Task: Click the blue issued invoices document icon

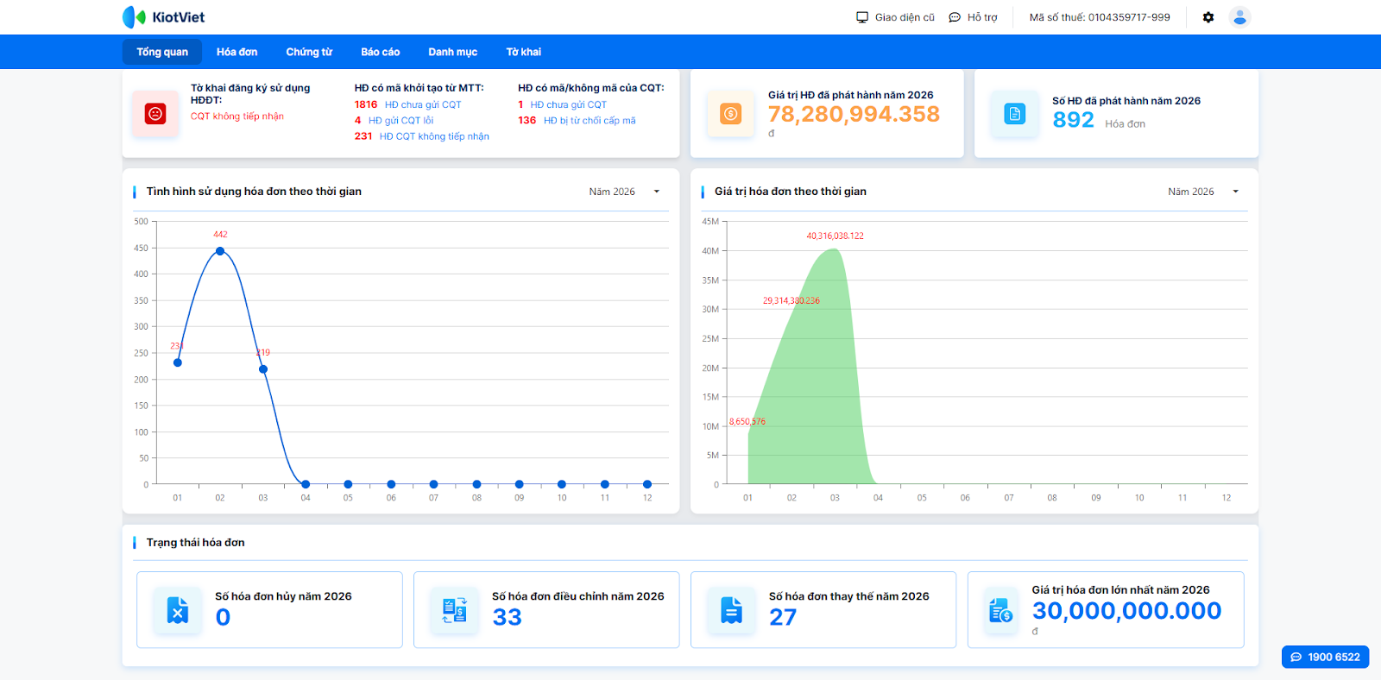Action: pyautogui.click(x=1015, y=113)
